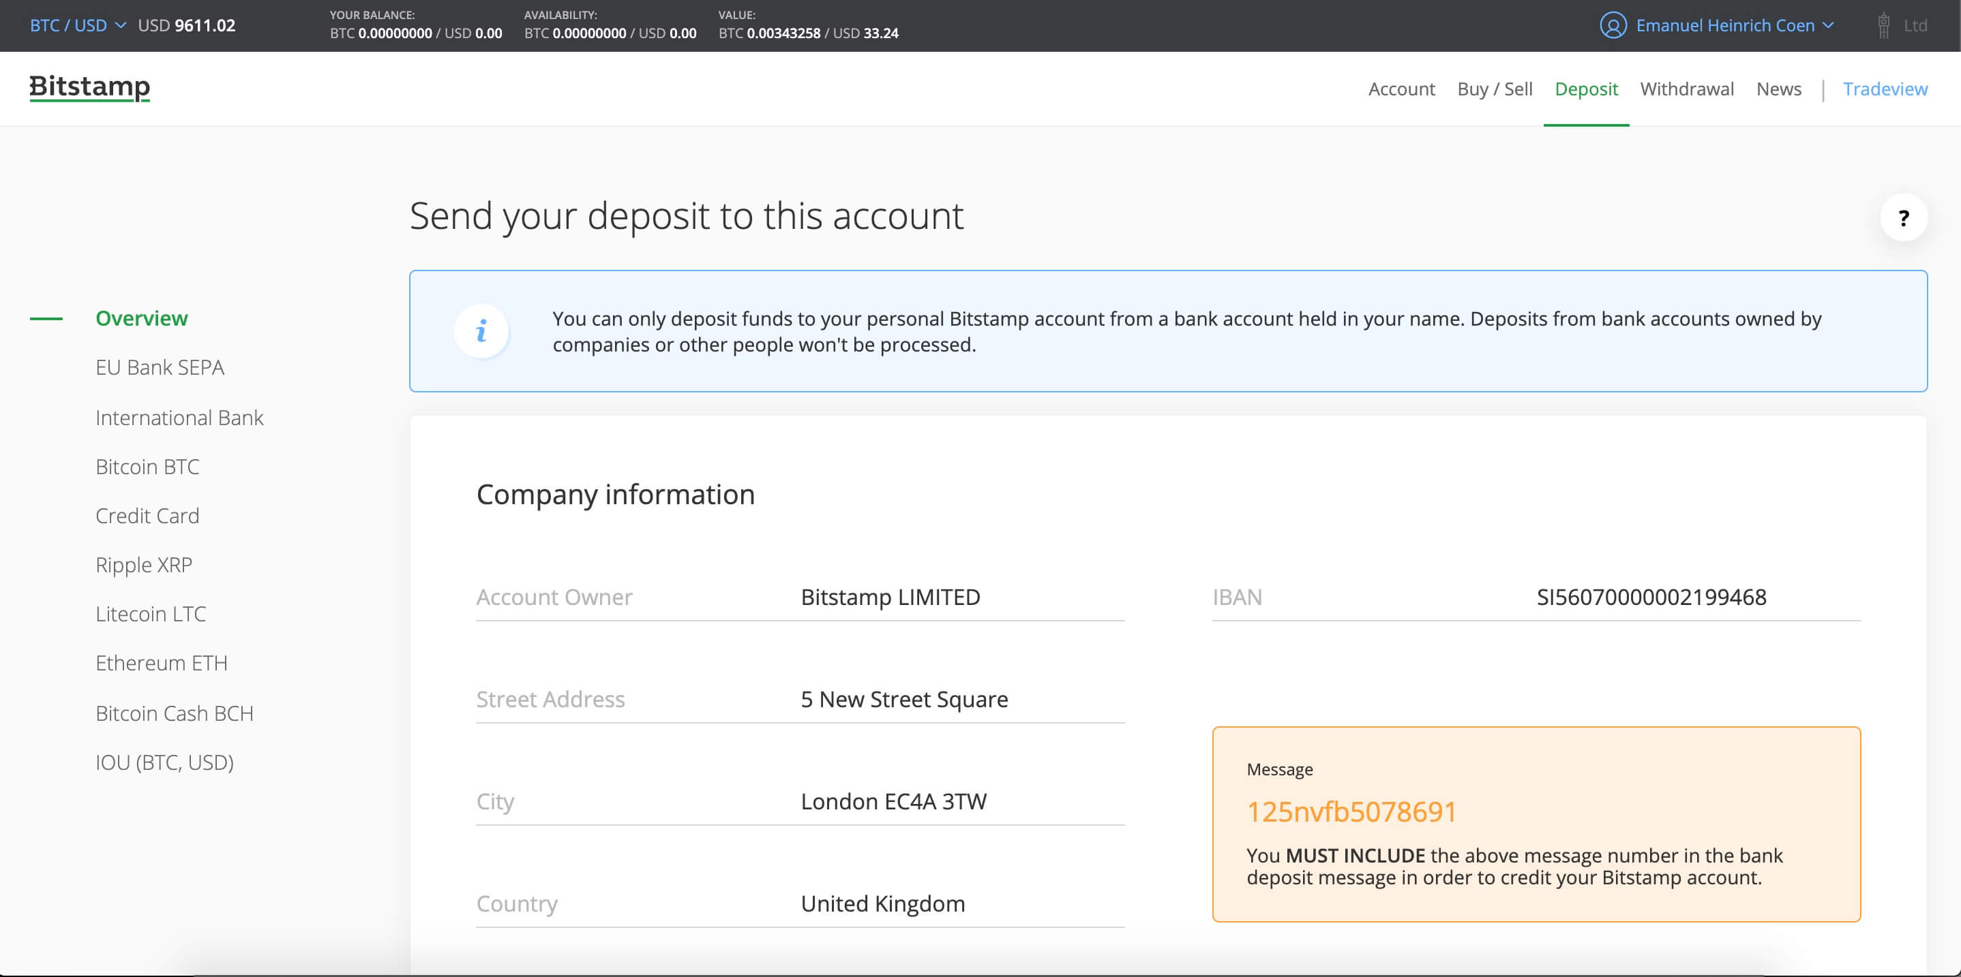Viewport: 1961px width, 977px height.
Task: Select Ripple XRP deposit option
Action: pos(144,565)
